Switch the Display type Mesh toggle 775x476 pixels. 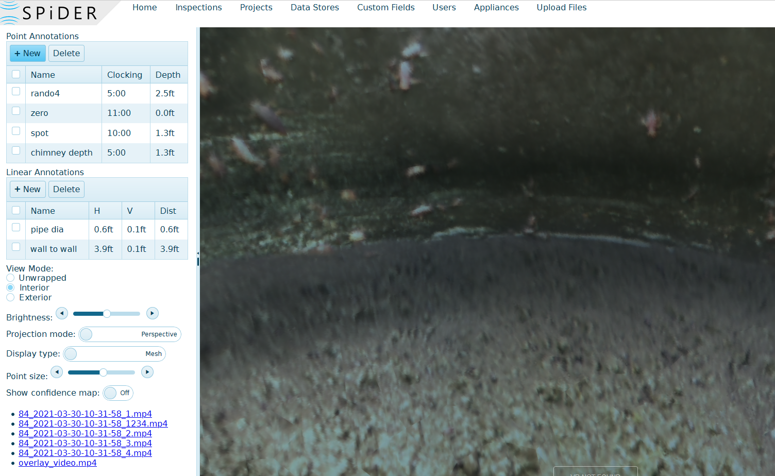114,354
